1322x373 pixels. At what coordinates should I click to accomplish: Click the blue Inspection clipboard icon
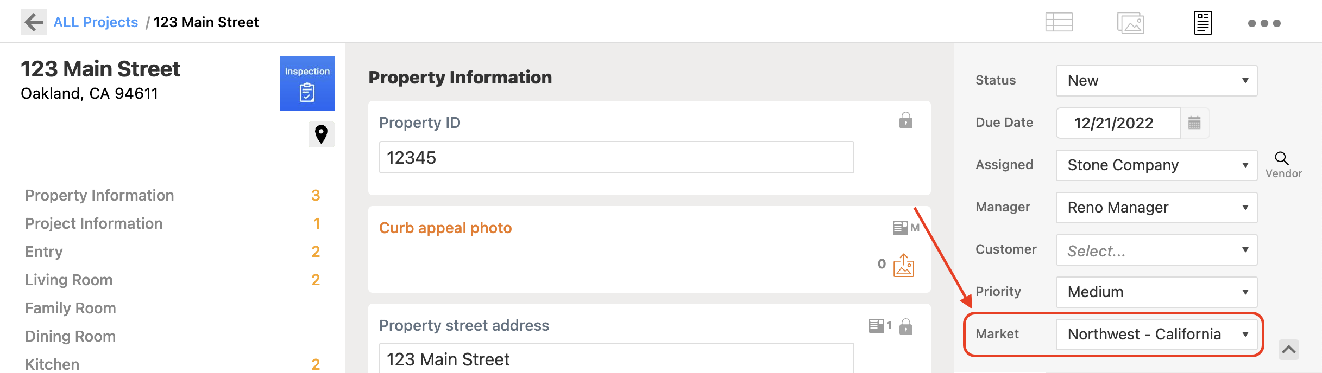(x=307, y=83)
